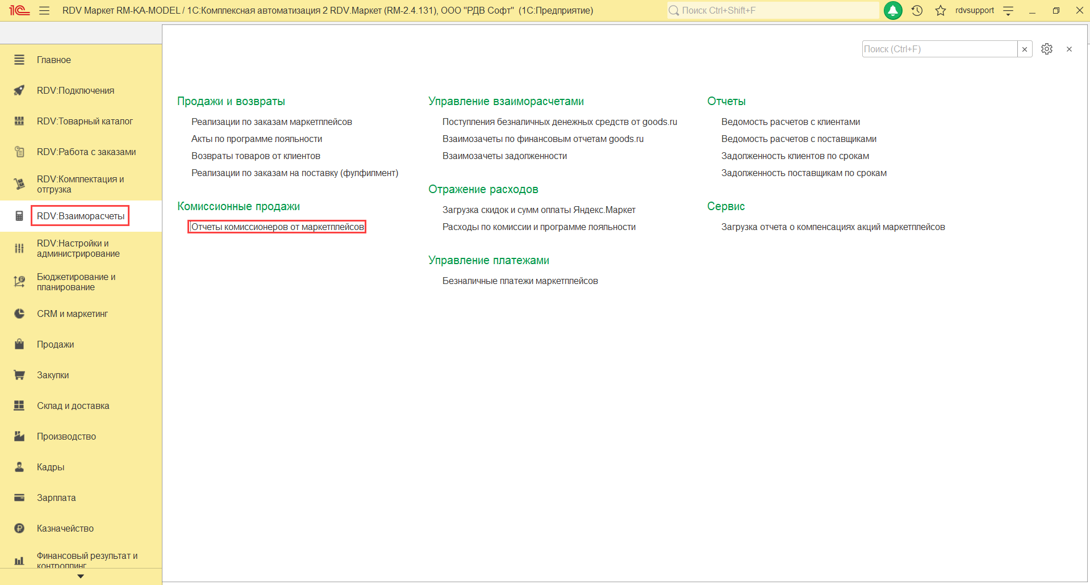Viewport: 1090px width, 585px height.
Task: Click the rdvsupport user name
Action: (975, 10)
